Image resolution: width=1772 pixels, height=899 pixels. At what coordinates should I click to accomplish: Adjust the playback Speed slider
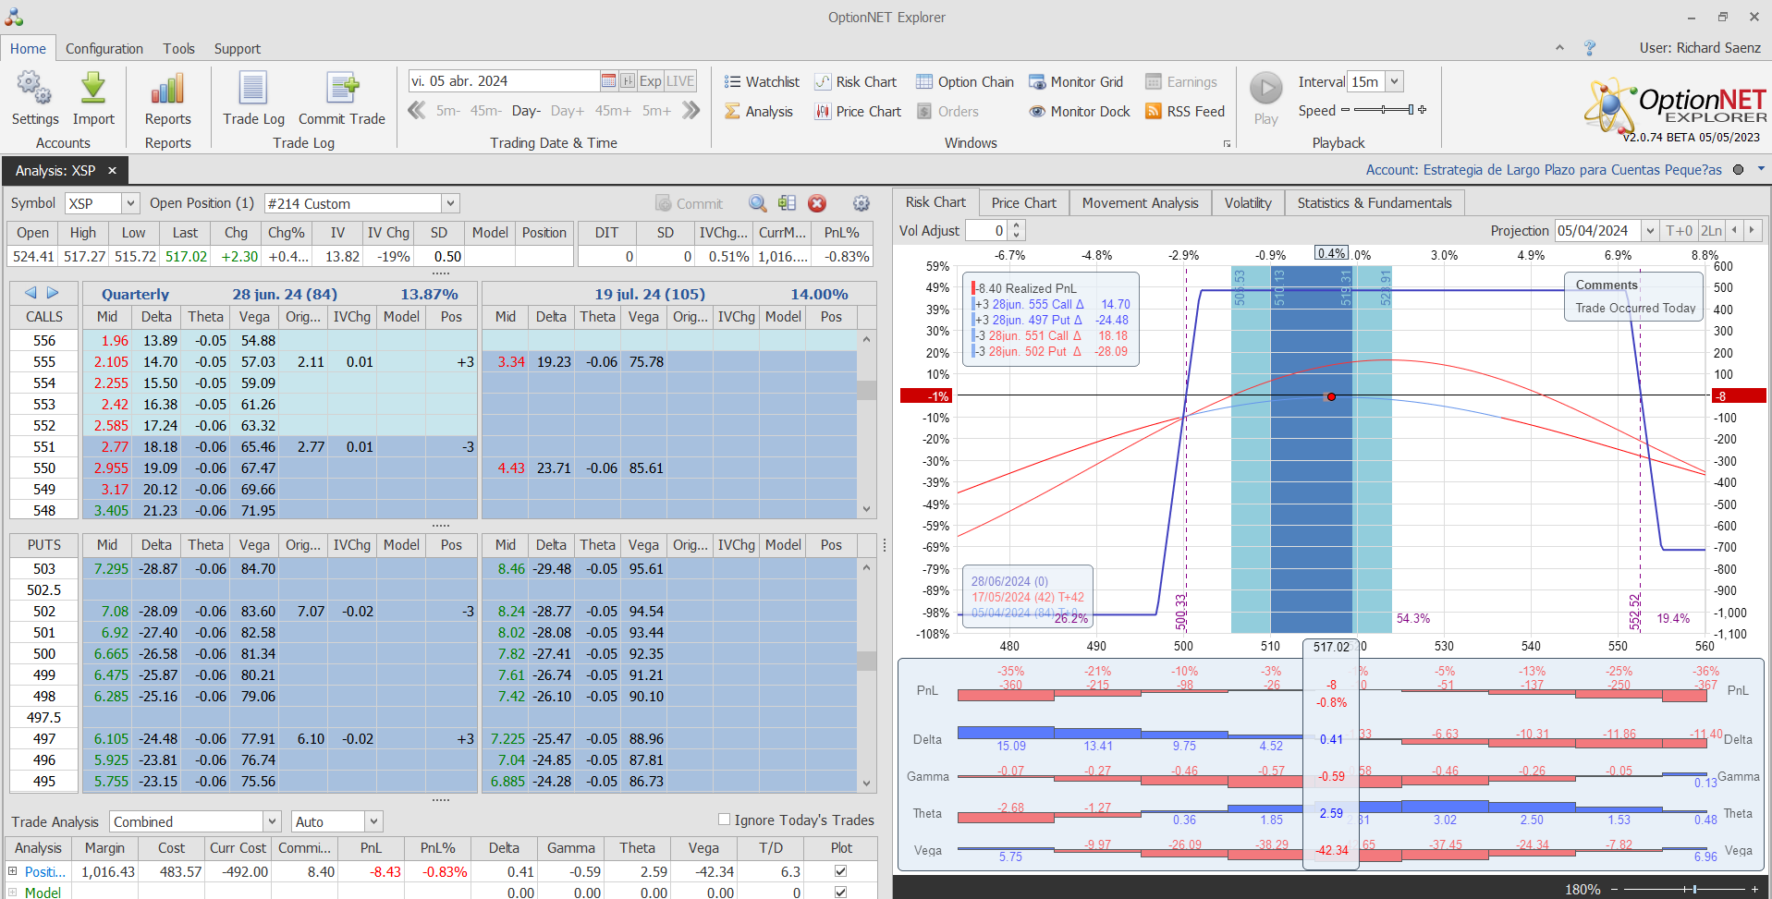[x=1384, y=110]
